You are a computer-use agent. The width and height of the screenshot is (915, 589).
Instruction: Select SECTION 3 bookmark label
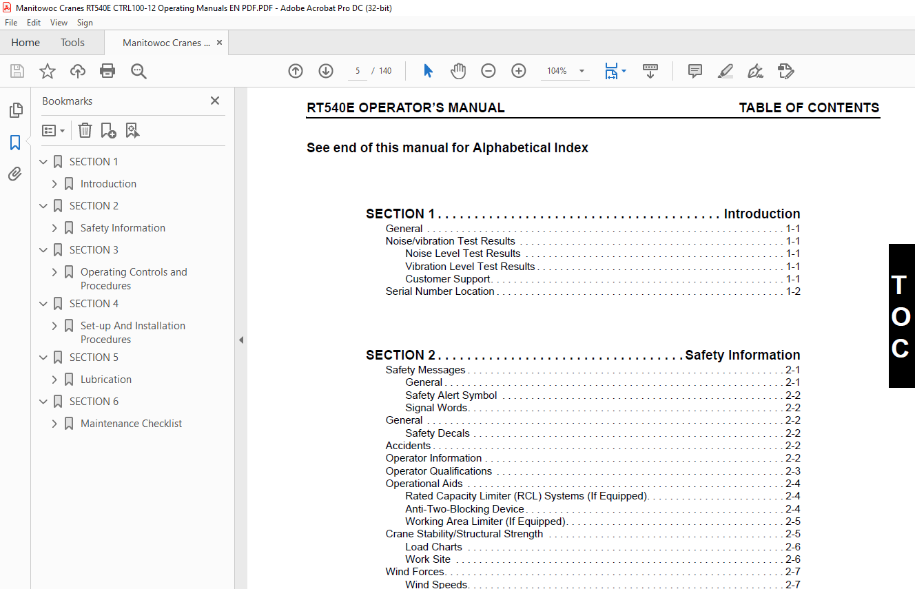click(x=94, y=250)
